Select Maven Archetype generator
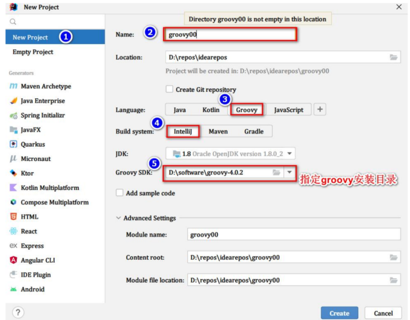This screenshot has width=410, height=320. coord(40,86)
